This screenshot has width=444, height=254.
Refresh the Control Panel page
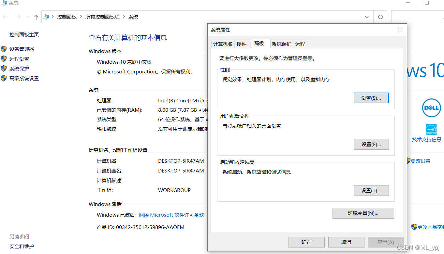pyautogui.click(x=380, y=17)
